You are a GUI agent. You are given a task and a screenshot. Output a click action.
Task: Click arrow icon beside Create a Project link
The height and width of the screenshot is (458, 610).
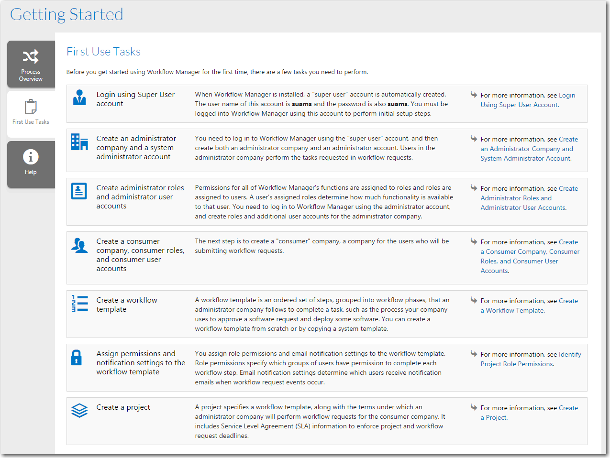tap(474, 407)
